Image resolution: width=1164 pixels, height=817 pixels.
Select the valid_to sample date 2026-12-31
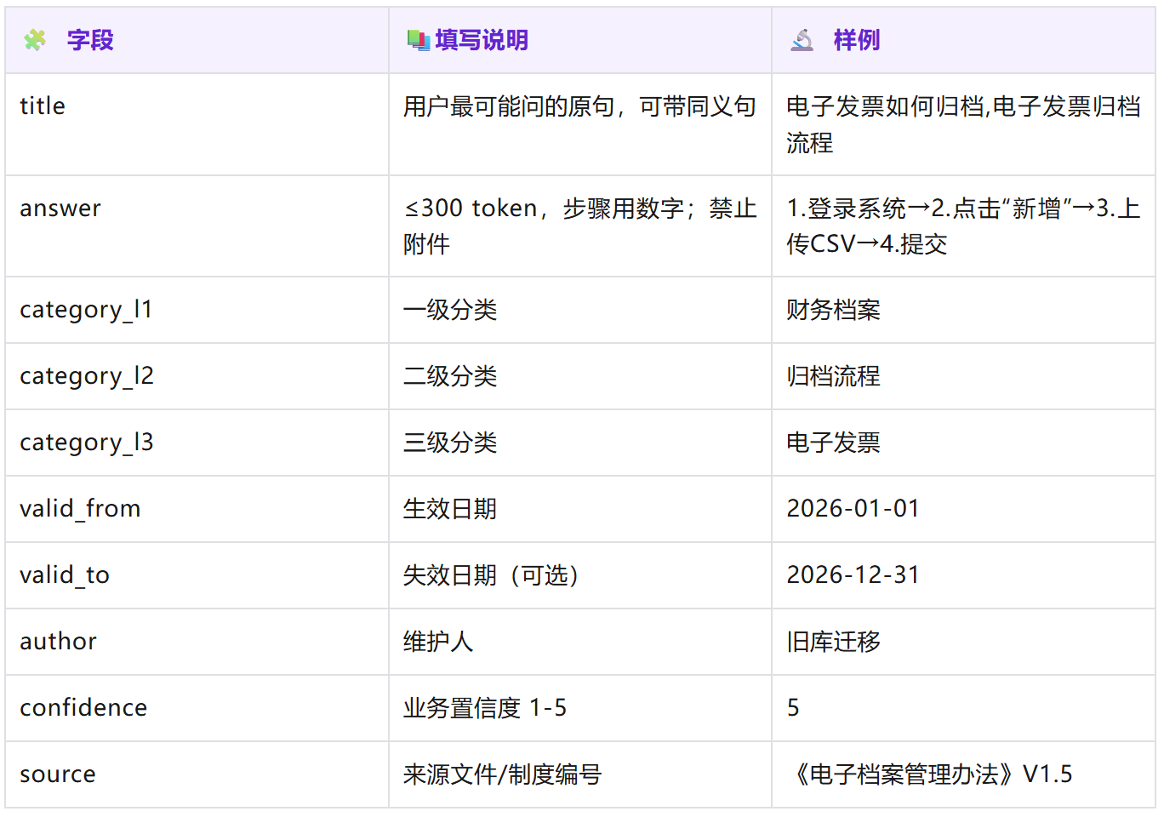point(853,575)
